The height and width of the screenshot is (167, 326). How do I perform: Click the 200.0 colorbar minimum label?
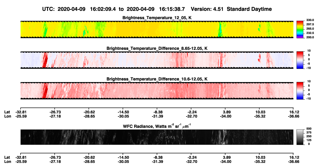pyautogui.click(x=310, y=37)
